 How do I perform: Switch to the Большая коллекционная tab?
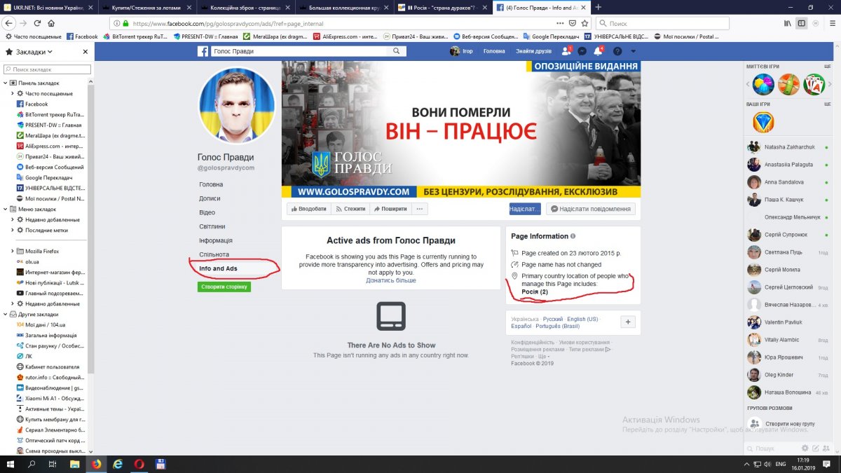(x=346, y=6)
